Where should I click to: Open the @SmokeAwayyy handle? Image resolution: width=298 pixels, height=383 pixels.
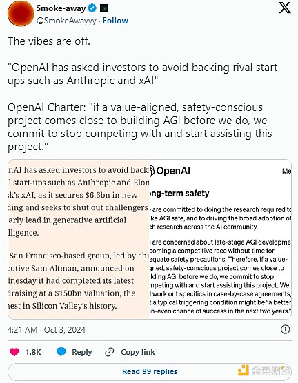tap(66, 21)
